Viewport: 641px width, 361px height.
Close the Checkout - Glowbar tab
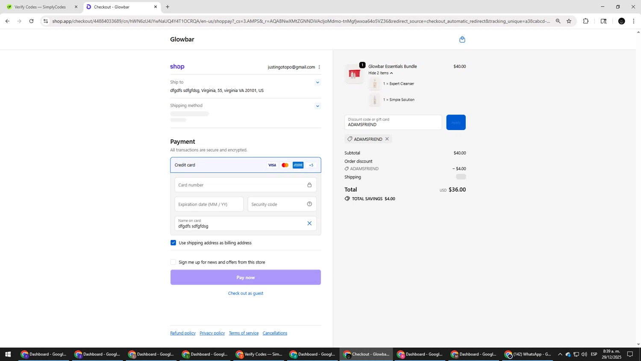pos(156,7)
